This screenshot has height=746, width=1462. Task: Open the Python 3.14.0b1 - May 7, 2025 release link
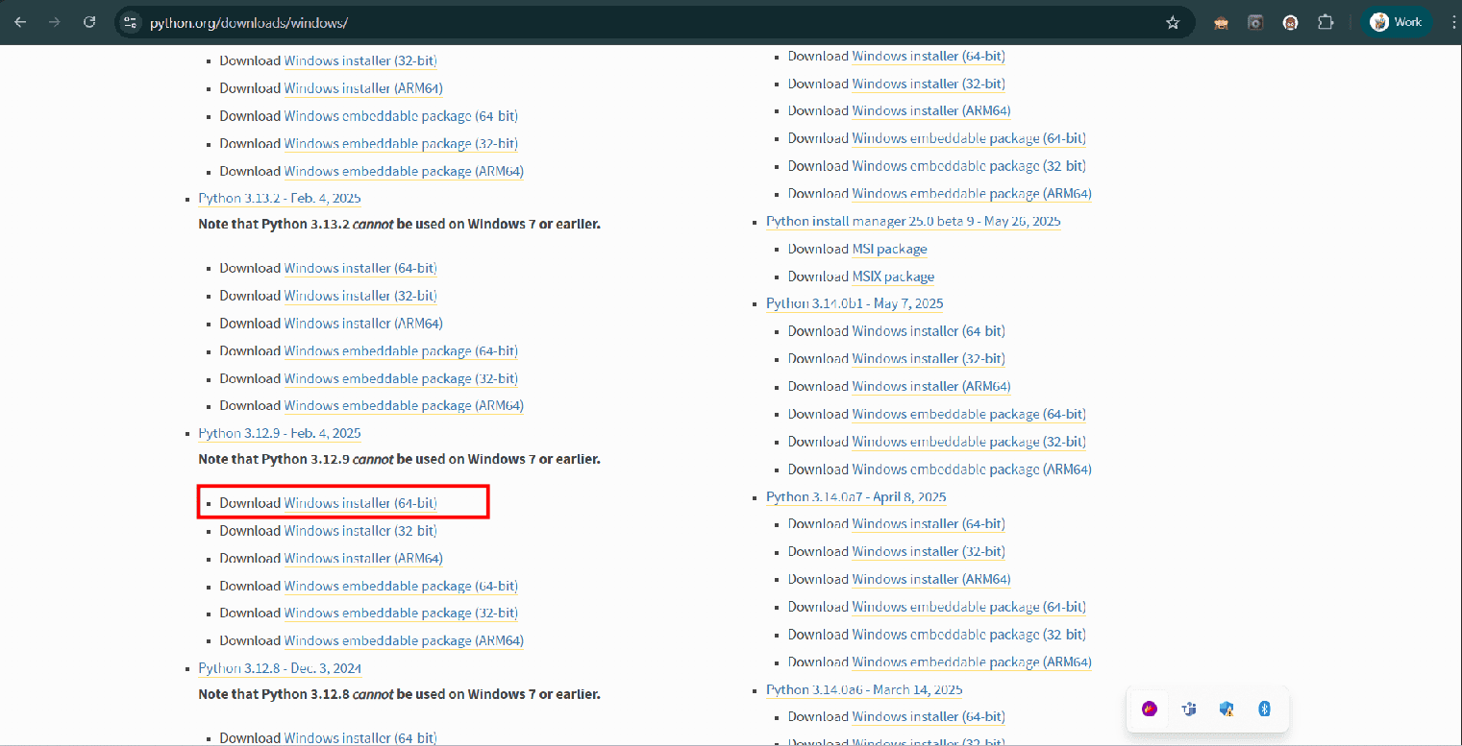point(855,304)
